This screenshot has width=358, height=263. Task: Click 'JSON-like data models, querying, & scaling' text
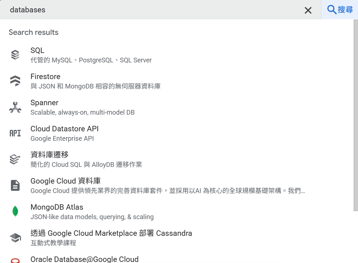coord(92,217)
